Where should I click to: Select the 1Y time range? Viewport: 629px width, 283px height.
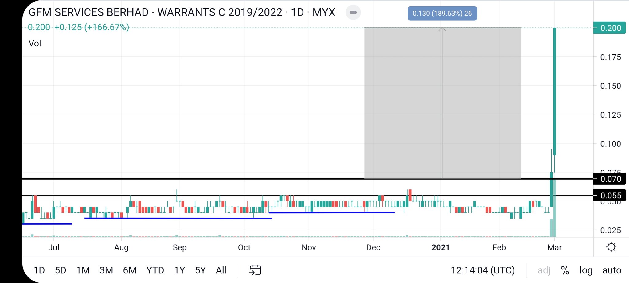[180, 270]
